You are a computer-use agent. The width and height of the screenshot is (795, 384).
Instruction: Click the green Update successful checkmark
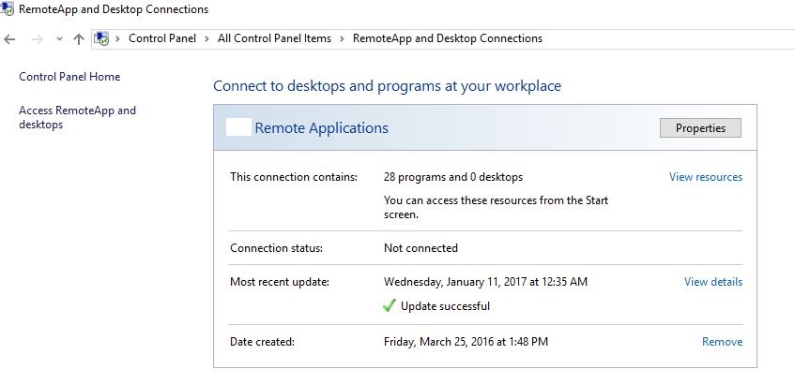pyautogui.click(x=390, y=306)
